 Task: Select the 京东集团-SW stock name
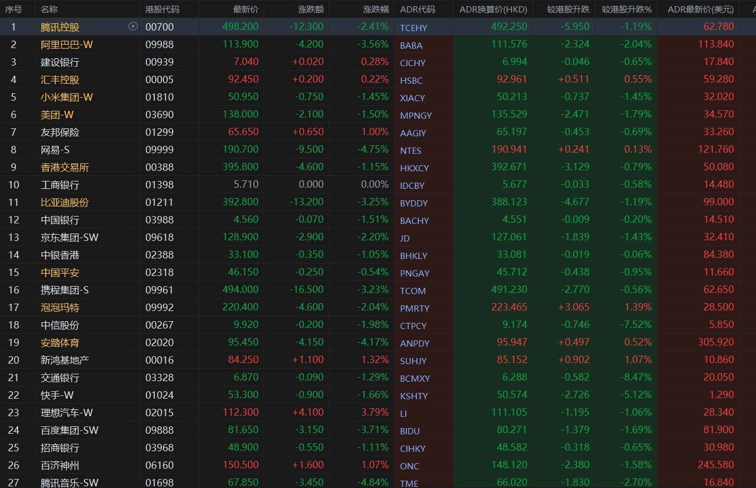tap(70, 237)
